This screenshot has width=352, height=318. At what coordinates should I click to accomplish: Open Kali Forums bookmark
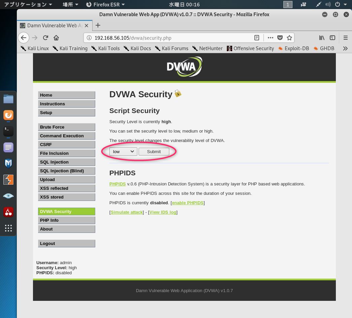[172, 48]
